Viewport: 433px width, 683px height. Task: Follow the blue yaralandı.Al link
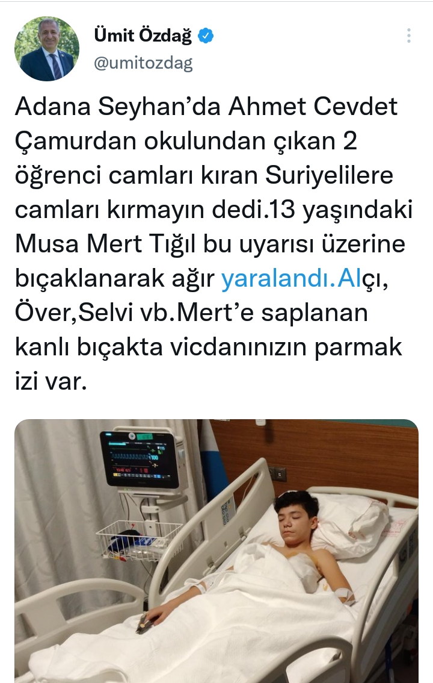291,278
